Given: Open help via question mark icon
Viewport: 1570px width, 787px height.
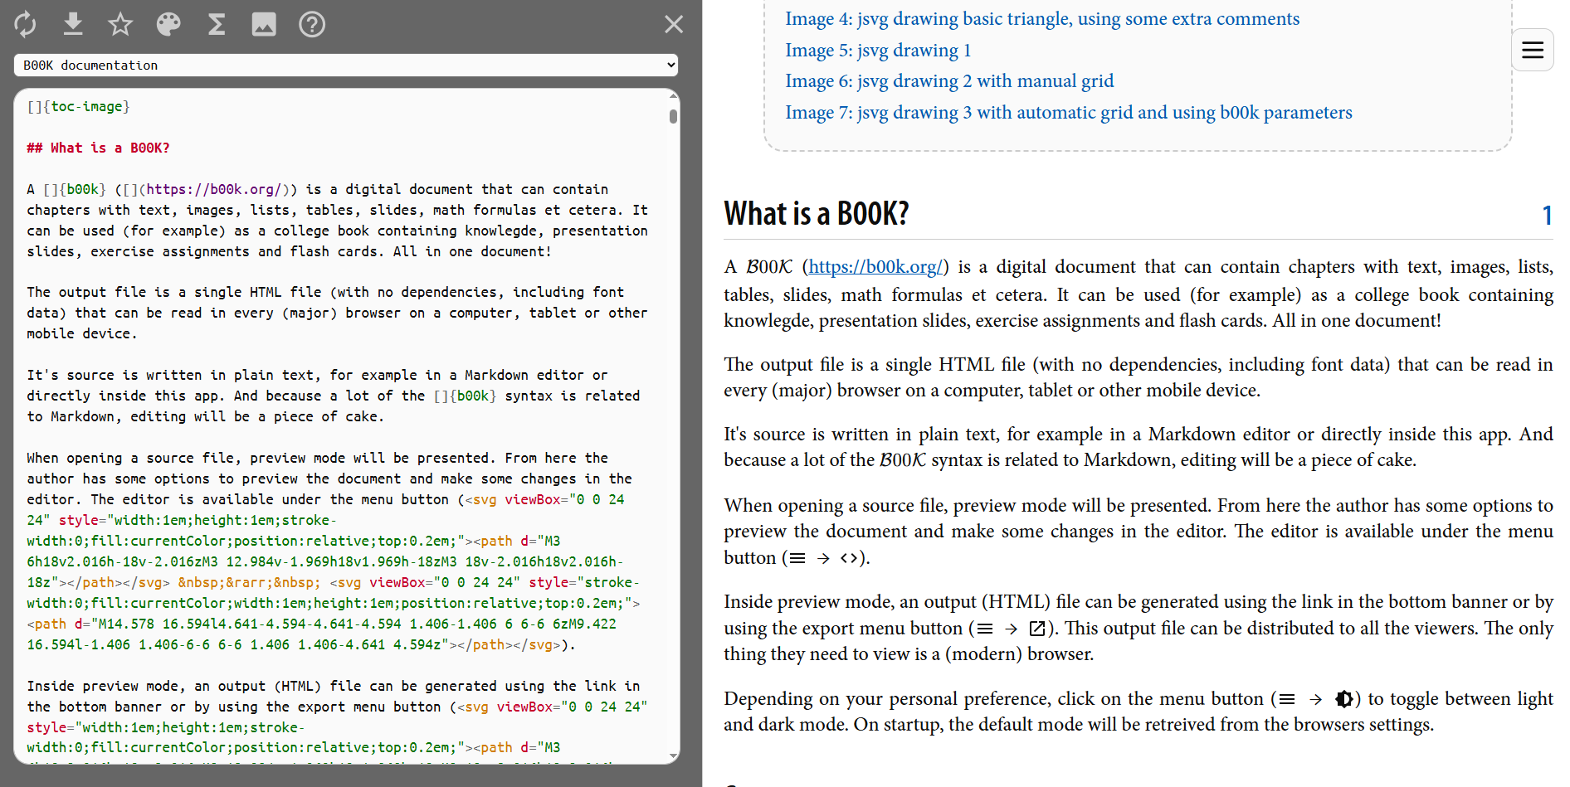Looking at the screenshot, I should coord(312,25).
